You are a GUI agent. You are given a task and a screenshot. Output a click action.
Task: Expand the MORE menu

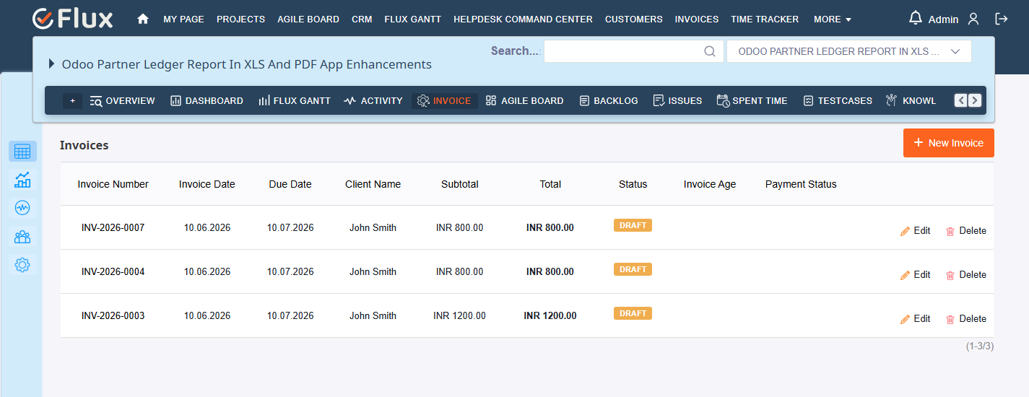point(833,19)
